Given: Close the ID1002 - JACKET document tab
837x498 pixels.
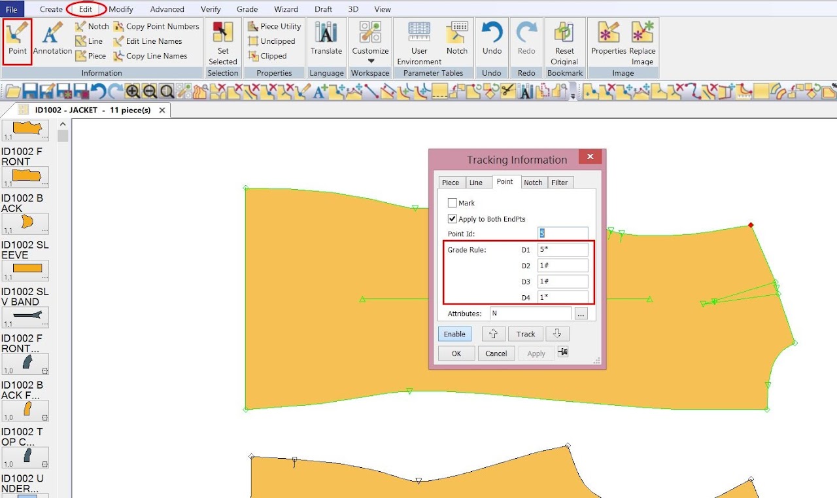Looking at the screenshot, I should tap(162, 110).
